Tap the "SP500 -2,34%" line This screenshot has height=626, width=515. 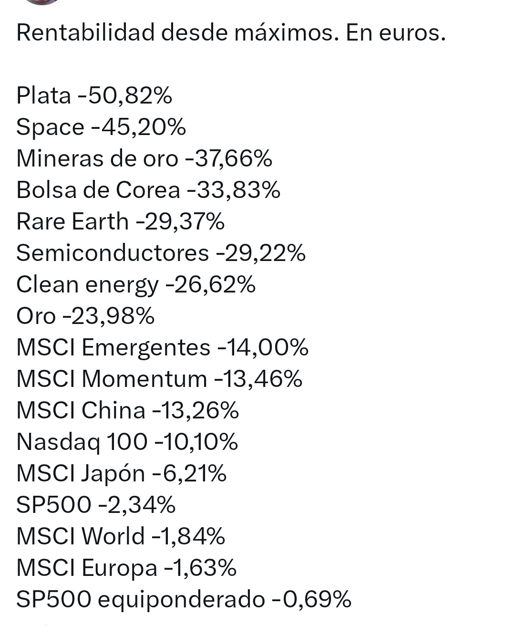[x=96, y=505]
